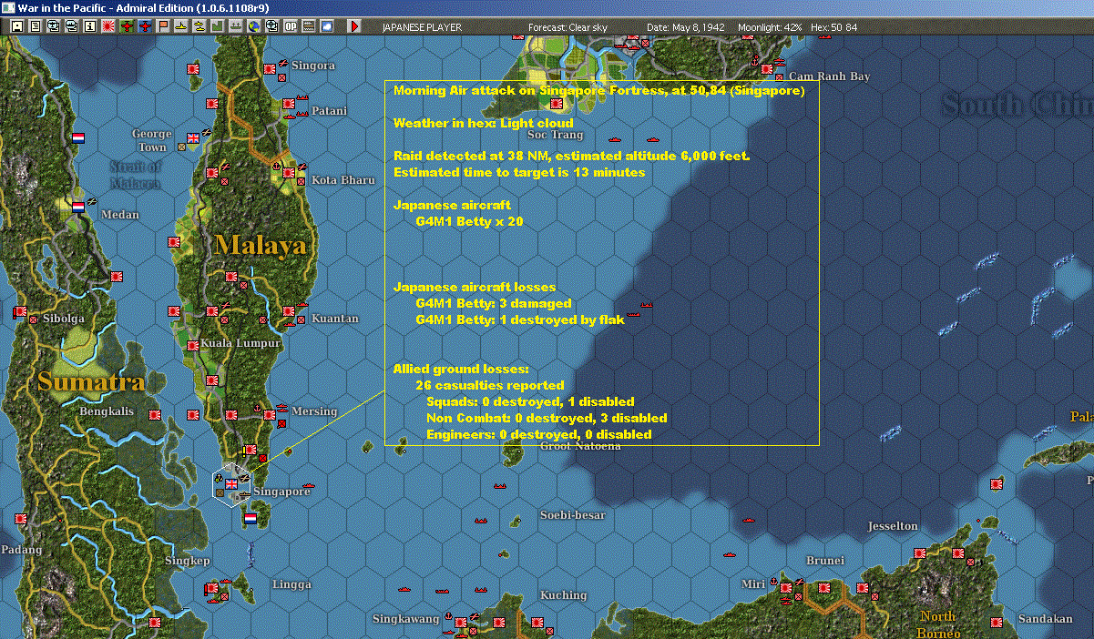Click the 'JAPANESE PLAYER' status text
Viewport: 1094px width, 639px height.
422,27
